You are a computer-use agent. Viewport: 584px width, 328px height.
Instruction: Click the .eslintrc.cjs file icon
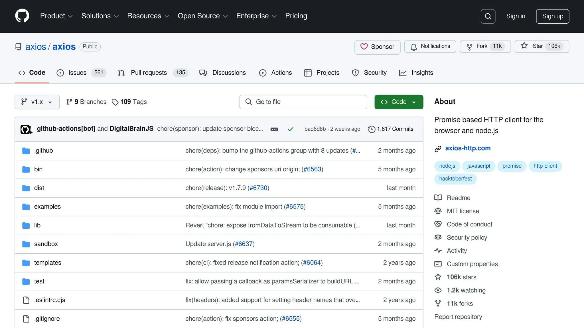26,300
